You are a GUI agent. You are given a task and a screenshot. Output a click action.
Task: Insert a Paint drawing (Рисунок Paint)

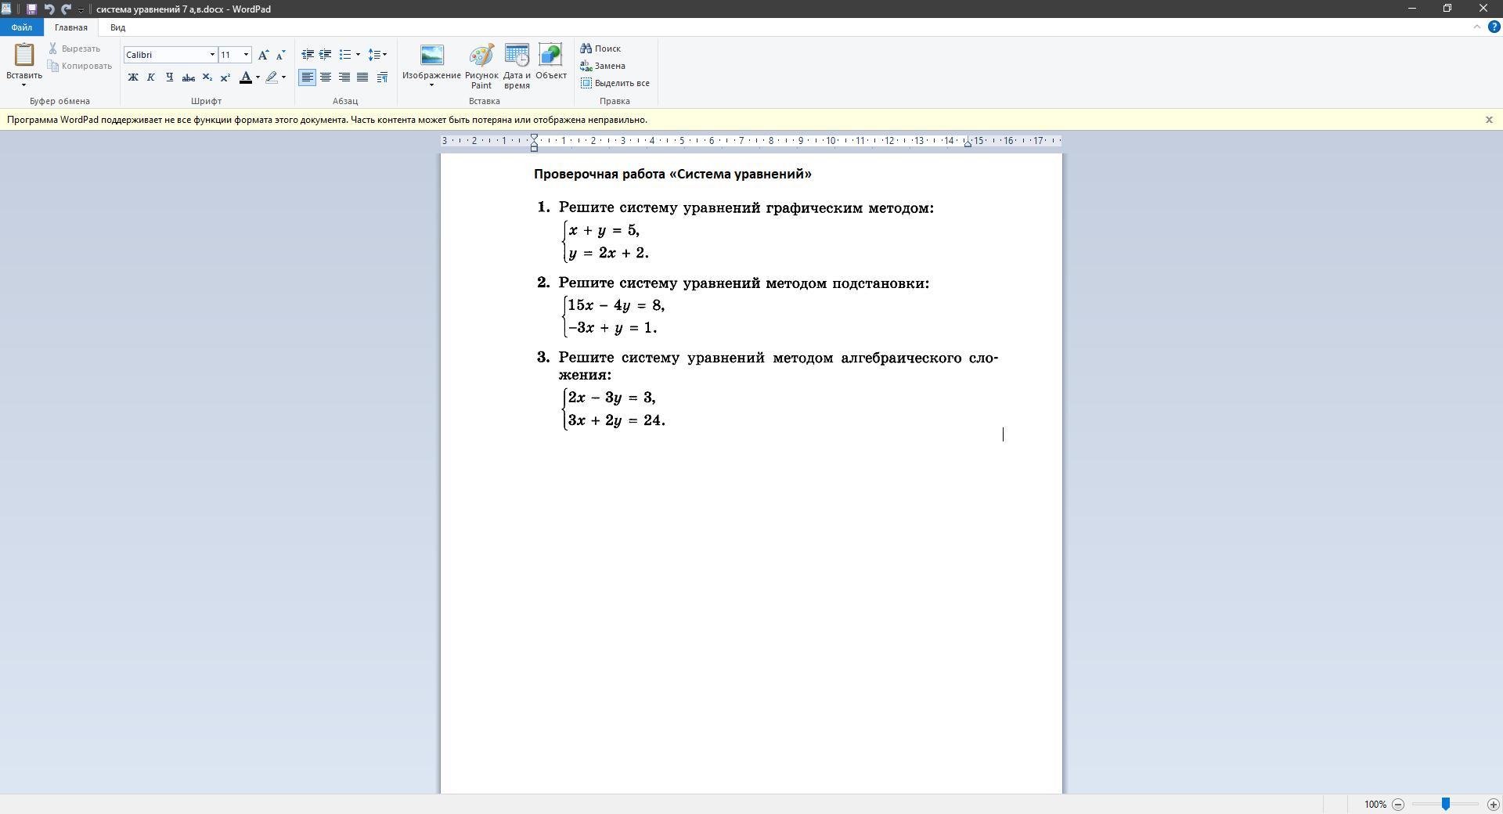coord(481,67)
